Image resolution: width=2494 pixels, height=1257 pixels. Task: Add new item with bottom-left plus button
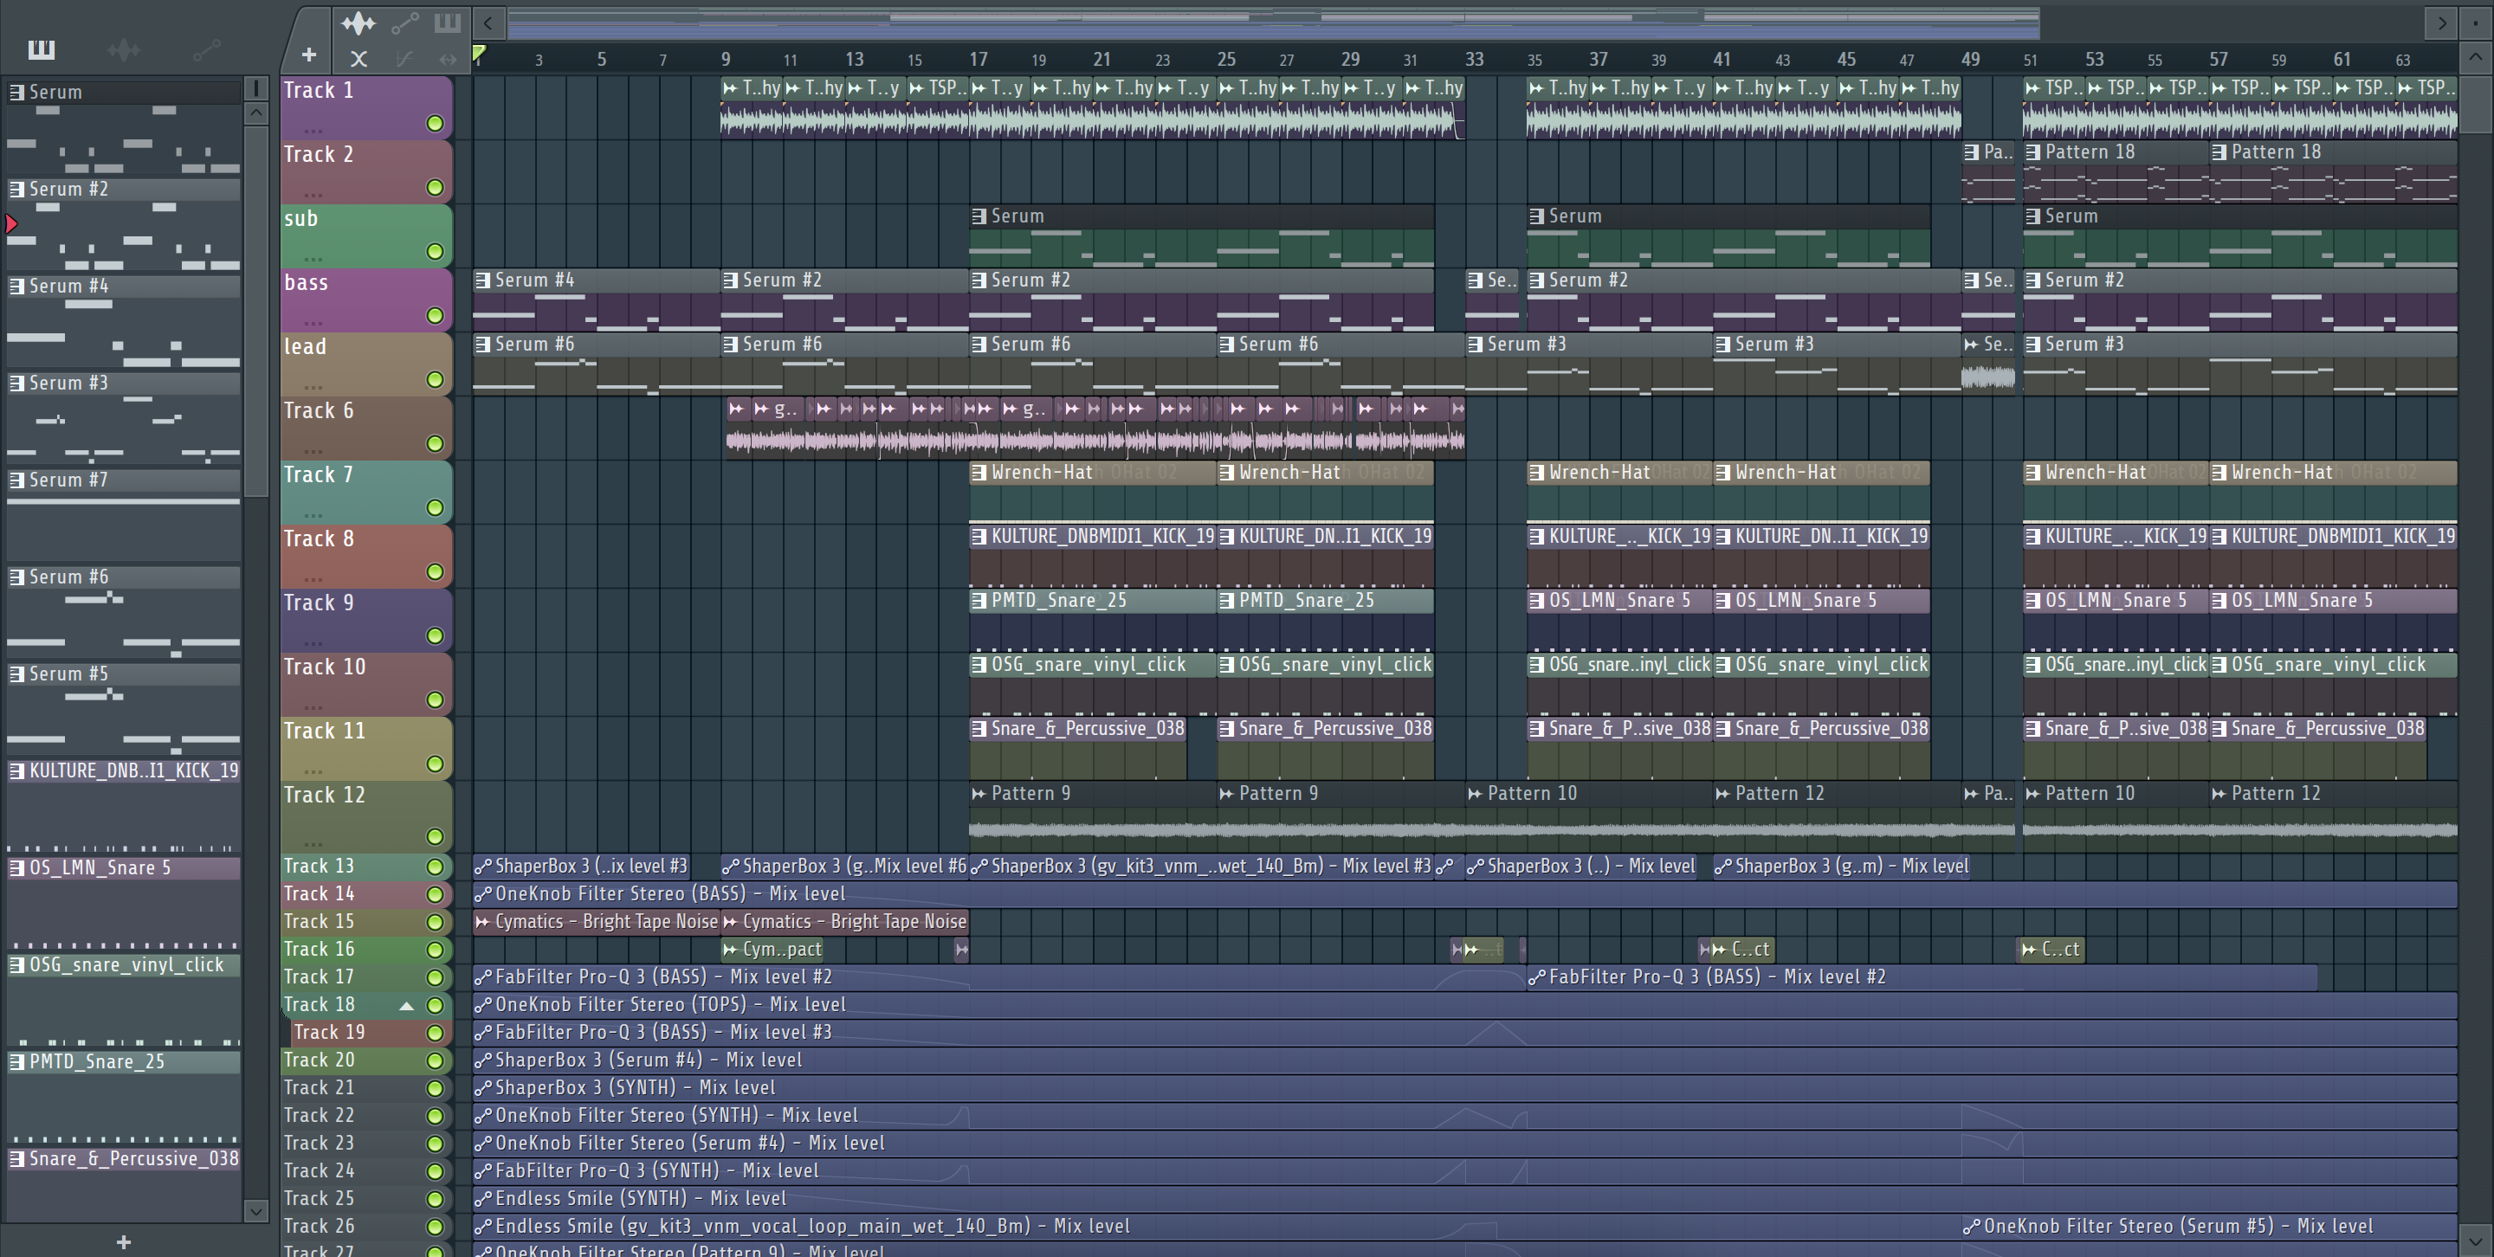(123, 1241)
